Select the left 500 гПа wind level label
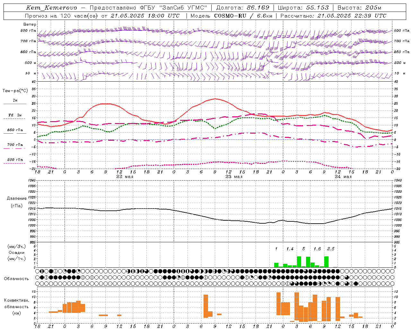Image resolution: width=411 pixels, height=329 pixels. 28,31
